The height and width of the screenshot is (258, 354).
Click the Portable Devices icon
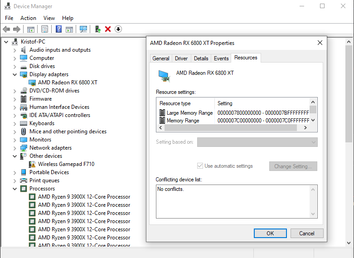tap(24, 172)
